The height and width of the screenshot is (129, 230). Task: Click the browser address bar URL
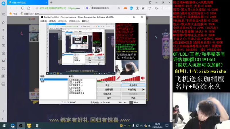click(x=74, y=8)
